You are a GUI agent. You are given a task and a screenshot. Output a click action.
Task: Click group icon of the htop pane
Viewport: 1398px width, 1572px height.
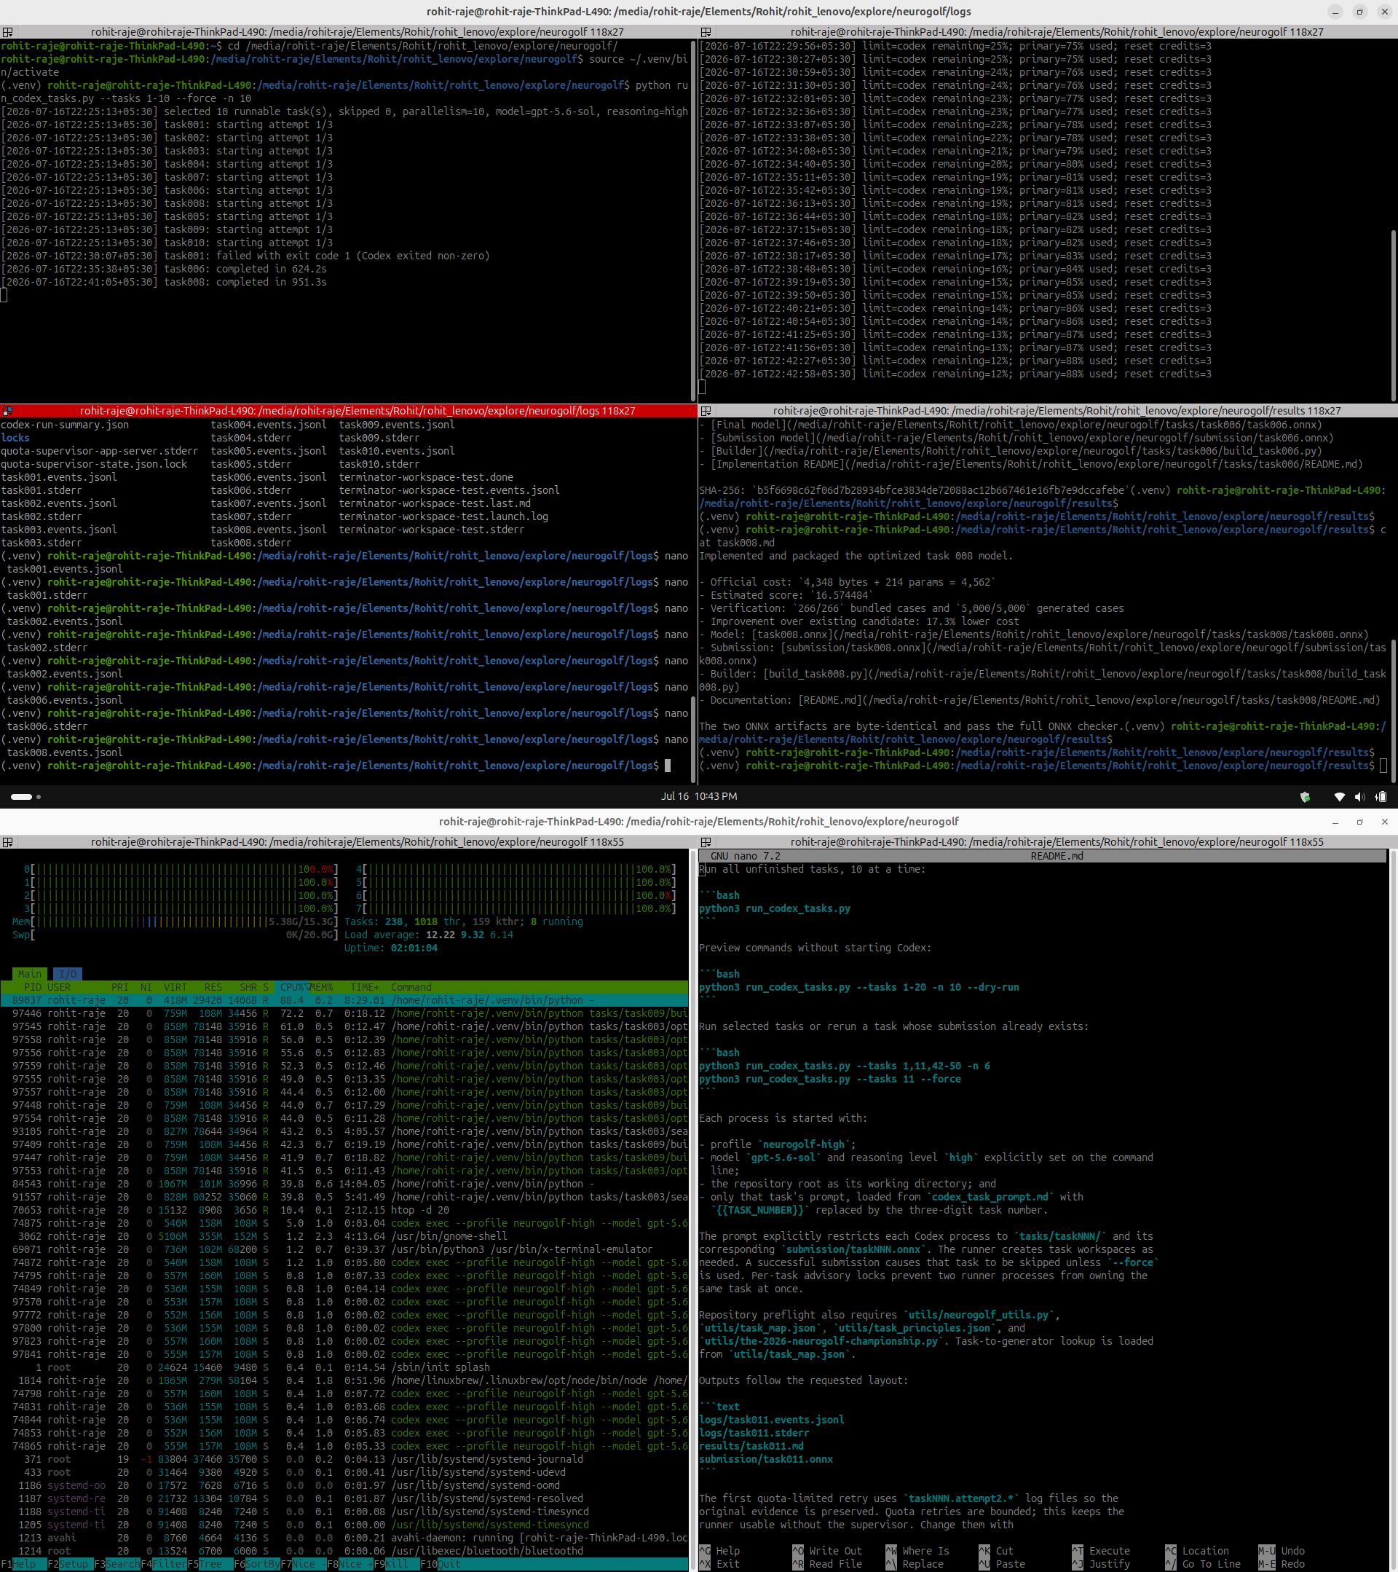8,842
